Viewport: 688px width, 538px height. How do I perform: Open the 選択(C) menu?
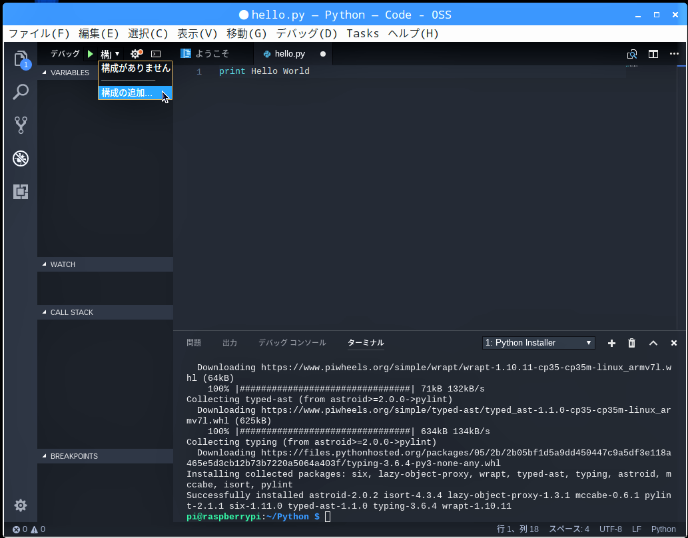[148, 33]
